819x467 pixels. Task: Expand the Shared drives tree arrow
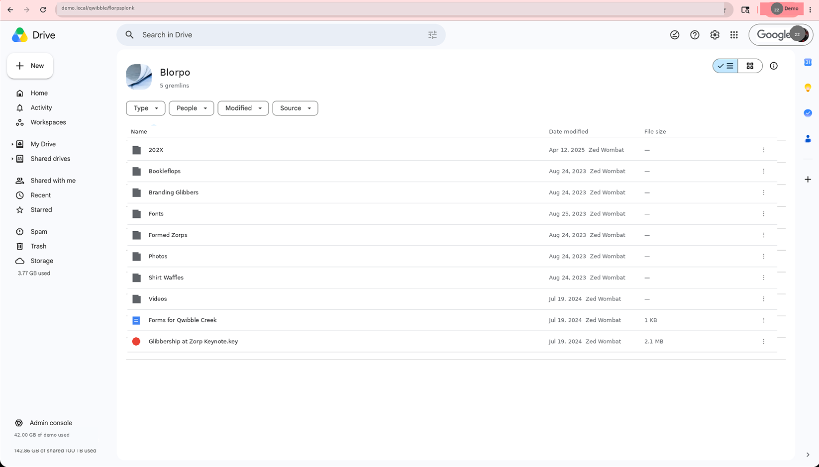12,159
